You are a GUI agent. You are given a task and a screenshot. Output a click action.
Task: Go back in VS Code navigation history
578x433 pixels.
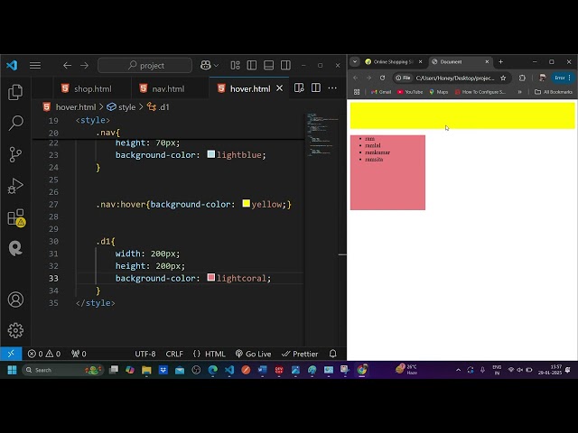point(67,66)
